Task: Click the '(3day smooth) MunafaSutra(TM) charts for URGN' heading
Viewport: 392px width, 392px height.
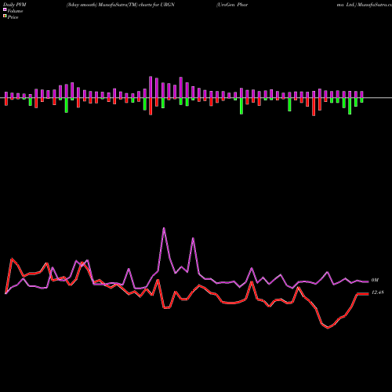Action: (121, 5)
